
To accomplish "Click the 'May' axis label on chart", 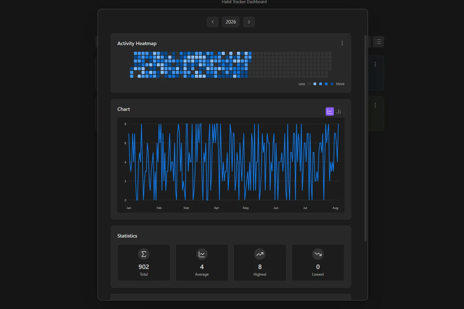I will tap(246, 208).
